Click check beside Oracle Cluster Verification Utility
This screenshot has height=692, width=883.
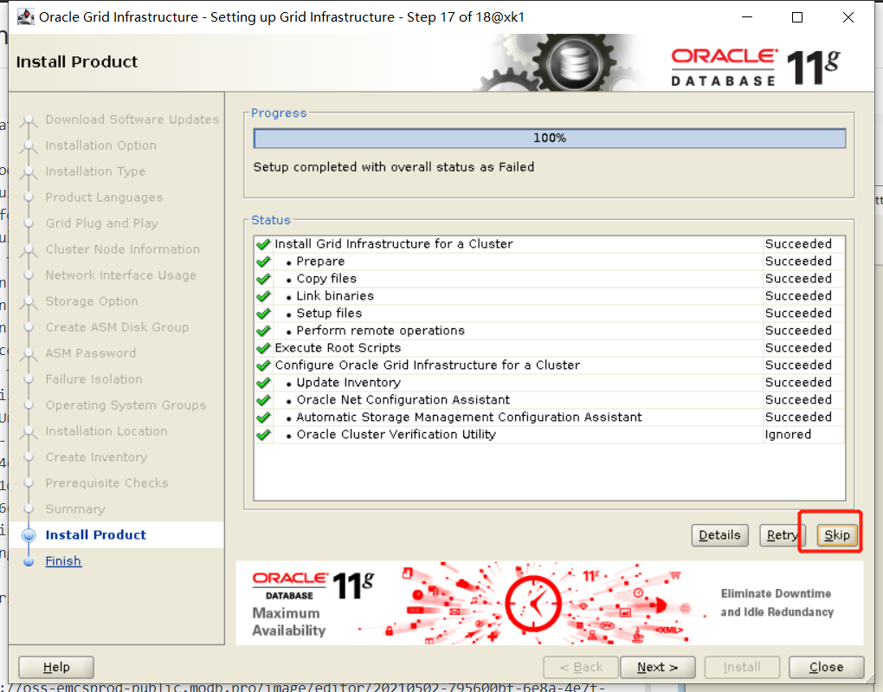coord(263,435)
